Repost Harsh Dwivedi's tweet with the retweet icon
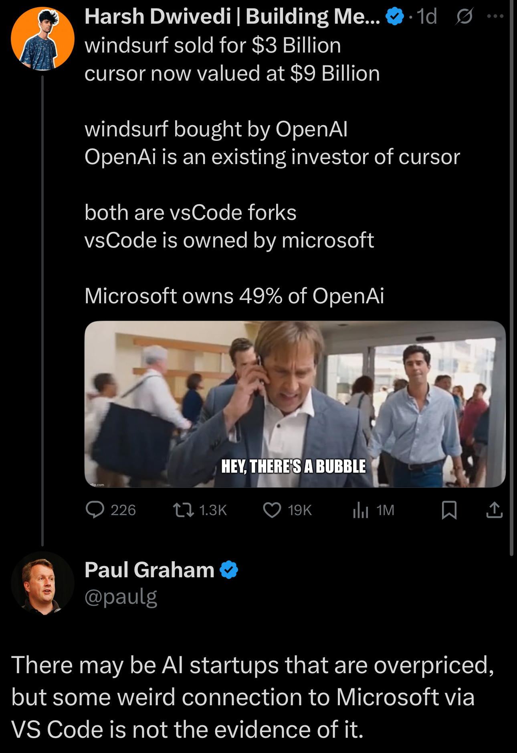This screenshot has width=517, height=753. (x=183, y=510)
